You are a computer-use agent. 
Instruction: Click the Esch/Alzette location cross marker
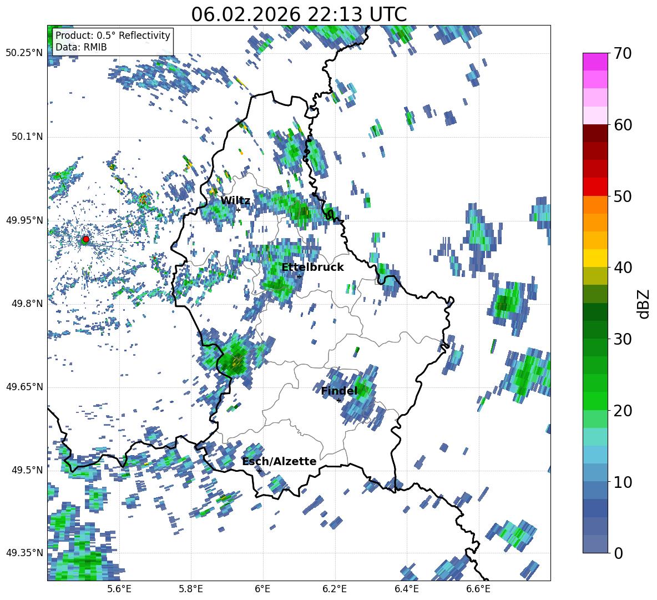coord(259,471)
